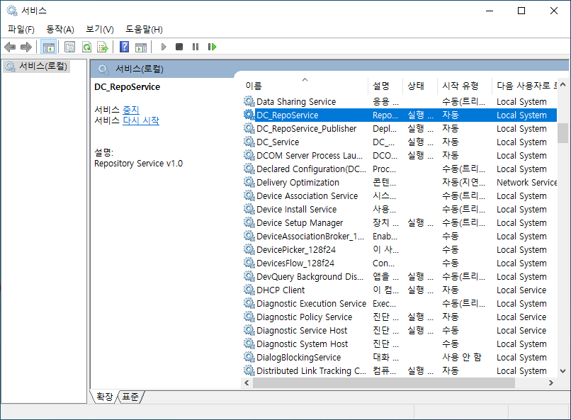Switch to the 표준 tab
Image resolution: width=571 pixels, height=420 pixels.
point(130,397)
